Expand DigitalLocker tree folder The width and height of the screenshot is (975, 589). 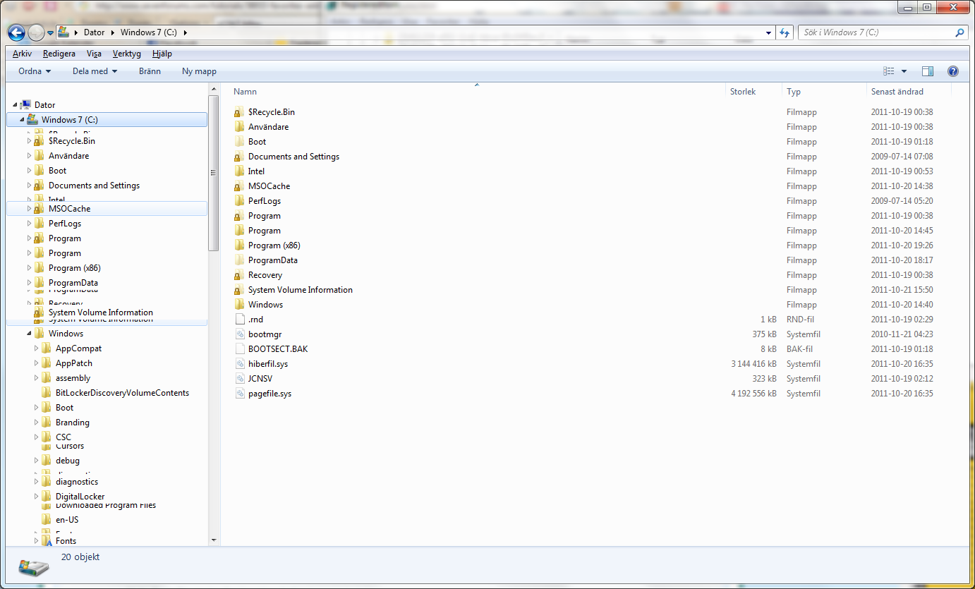click(x=36, y=497)
